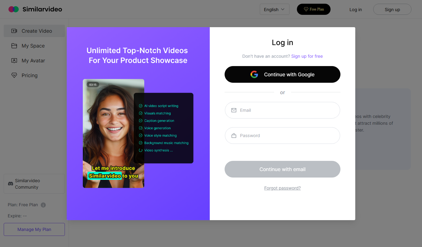Click the envelope icon in Email field
This screenshot has height=247, width=422.
(234, 110)
